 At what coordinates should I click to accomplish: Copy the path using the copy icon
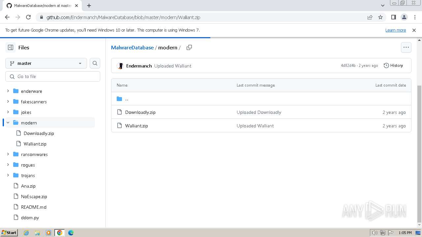pos(189,47)
